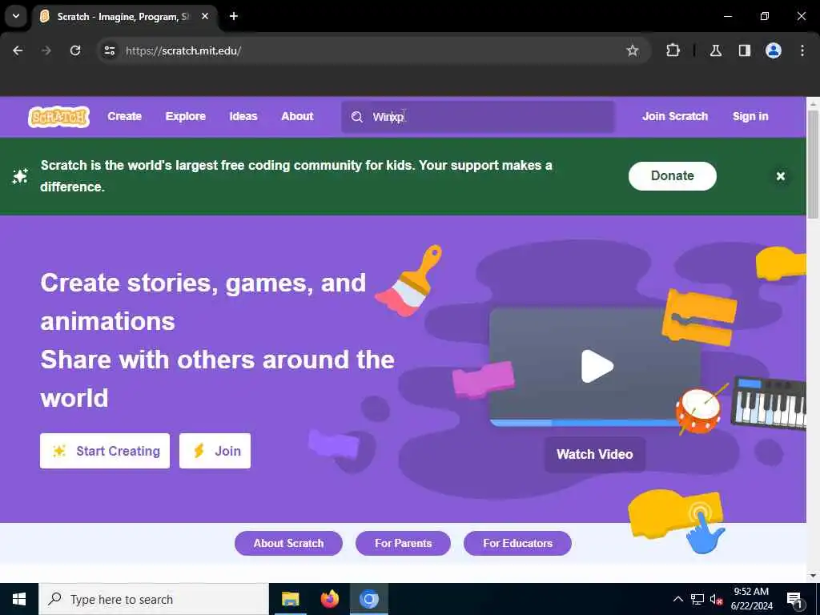
Task: Open the browser Extensions menu
Action: tap(673, 50)
